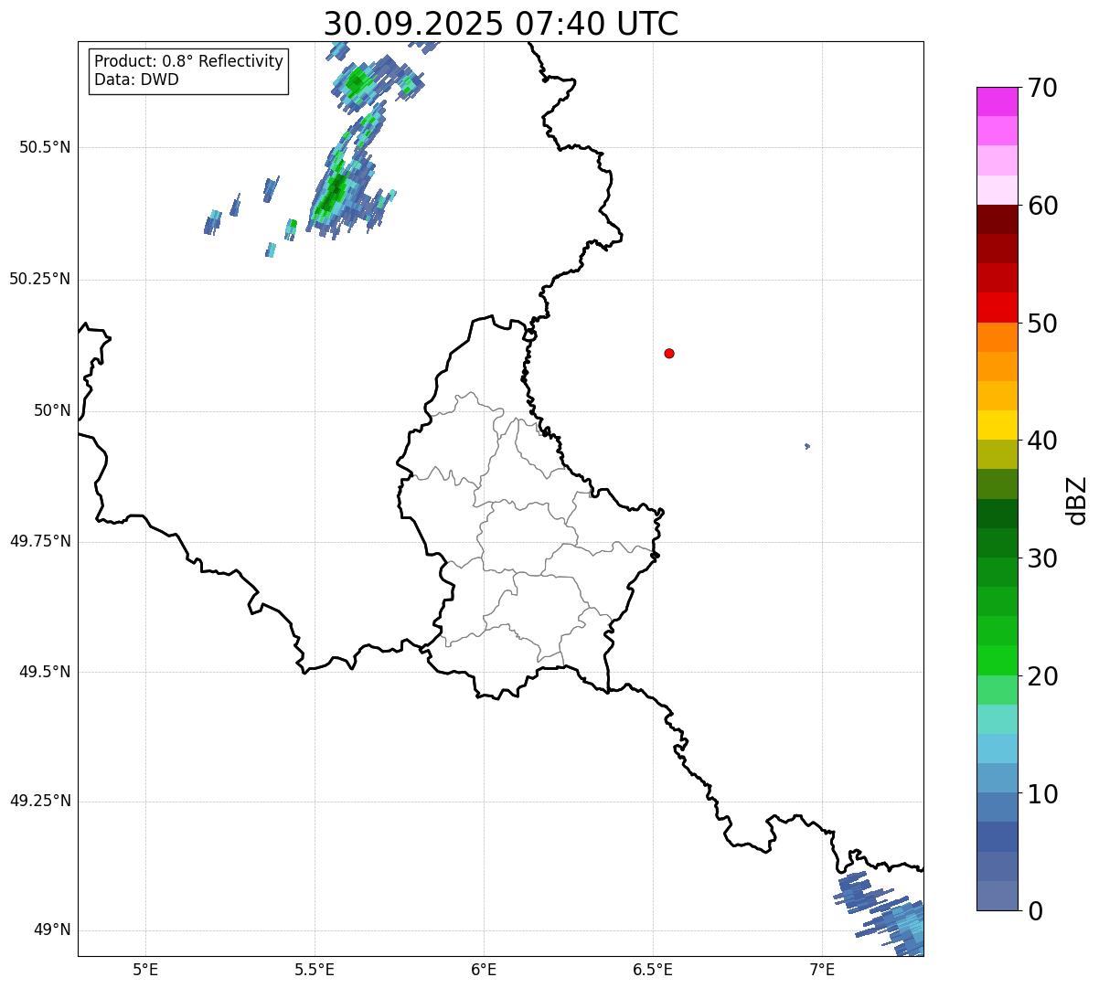Click the latitude label 50°N
The height and width of the screenshot is (988, 1099).
[52, 410]
